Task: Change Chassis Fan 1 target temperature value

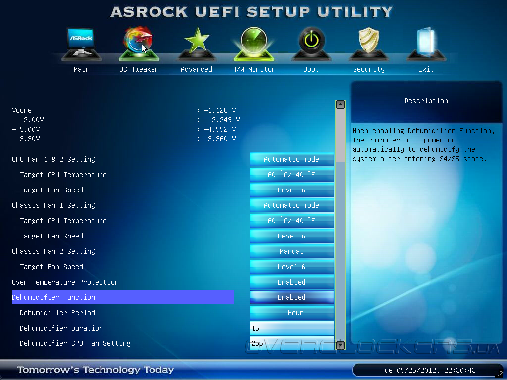Action: [x=291, y=221]
